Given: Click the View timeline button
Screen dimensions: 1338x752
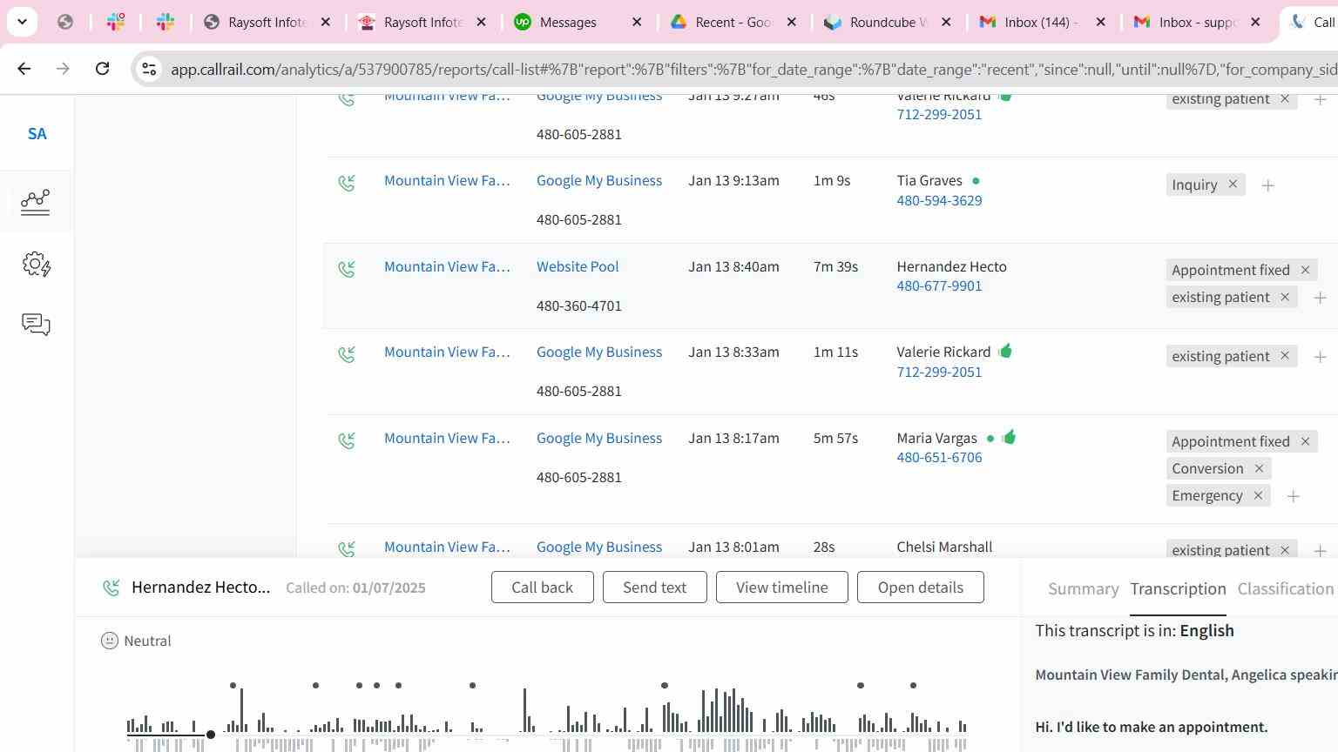Looking at the screenshot, I should point(782,587).
